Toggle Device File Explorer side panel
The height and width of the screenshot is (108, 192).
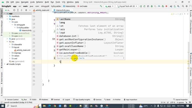click(191, 88)
